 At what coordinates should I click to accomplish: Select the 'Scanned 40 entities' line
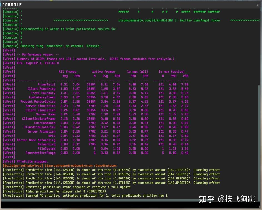tap(85, 196)
